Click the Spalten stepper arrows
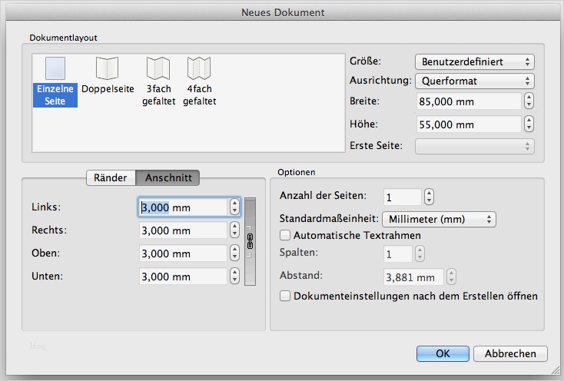Screen dimensions: 564x381 (420, 254)
